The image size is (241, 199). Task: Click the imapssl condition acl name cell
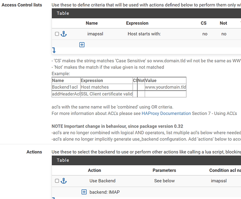click(219, 181)
